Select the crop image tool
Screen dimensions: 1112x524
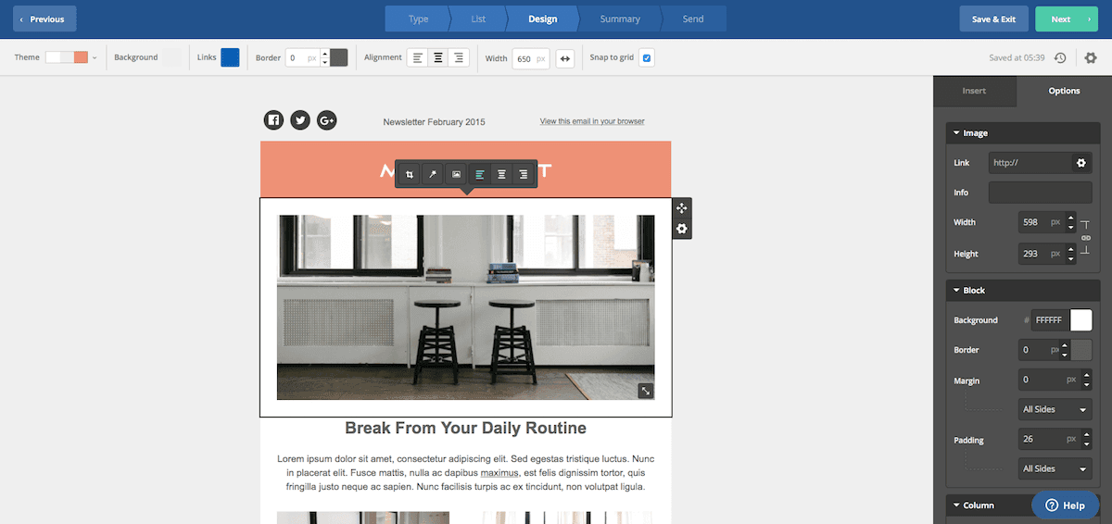coord(410,174)
